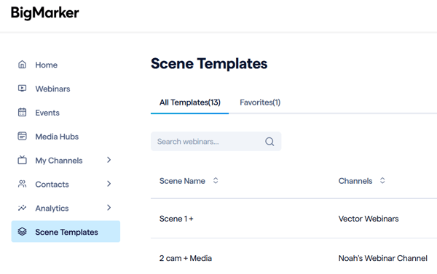Click the 'Vector Webinars' channel cell

[x=369, y=219]
